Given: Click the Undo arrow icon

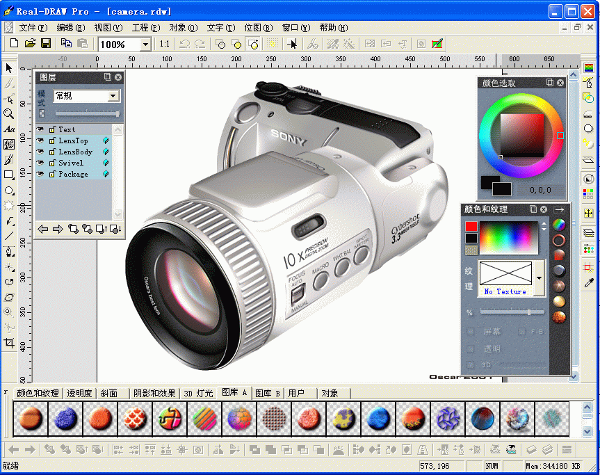Looking at the screenshot, I should tap(185, 44).
